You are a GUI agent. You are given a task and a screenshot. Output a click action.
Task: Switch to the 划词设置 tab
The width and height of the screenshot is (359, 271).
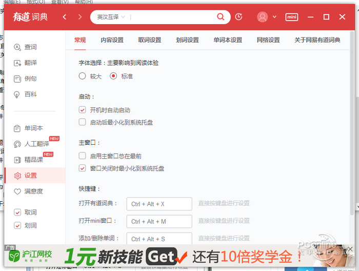click(x=187, y=40)
